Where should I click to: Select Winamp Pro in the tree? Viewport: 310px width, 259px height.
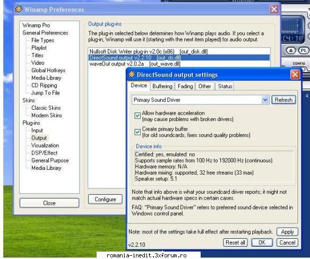(x=36, y=25)
